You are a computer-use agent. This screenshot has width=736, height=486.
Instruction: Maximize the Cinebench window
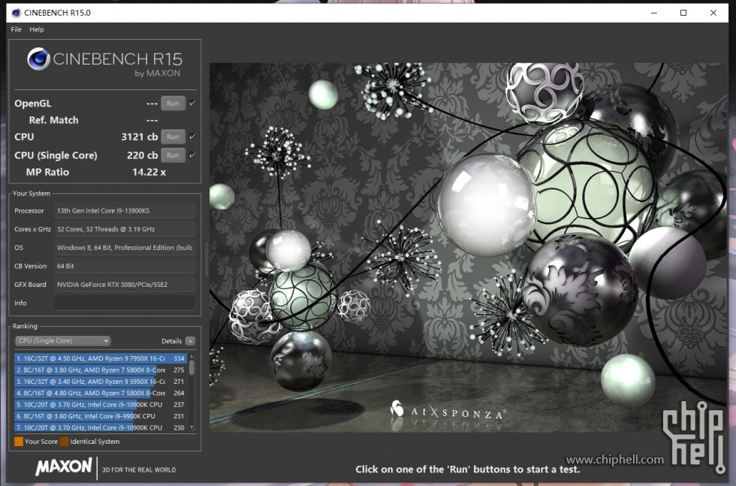pos(683,13)
